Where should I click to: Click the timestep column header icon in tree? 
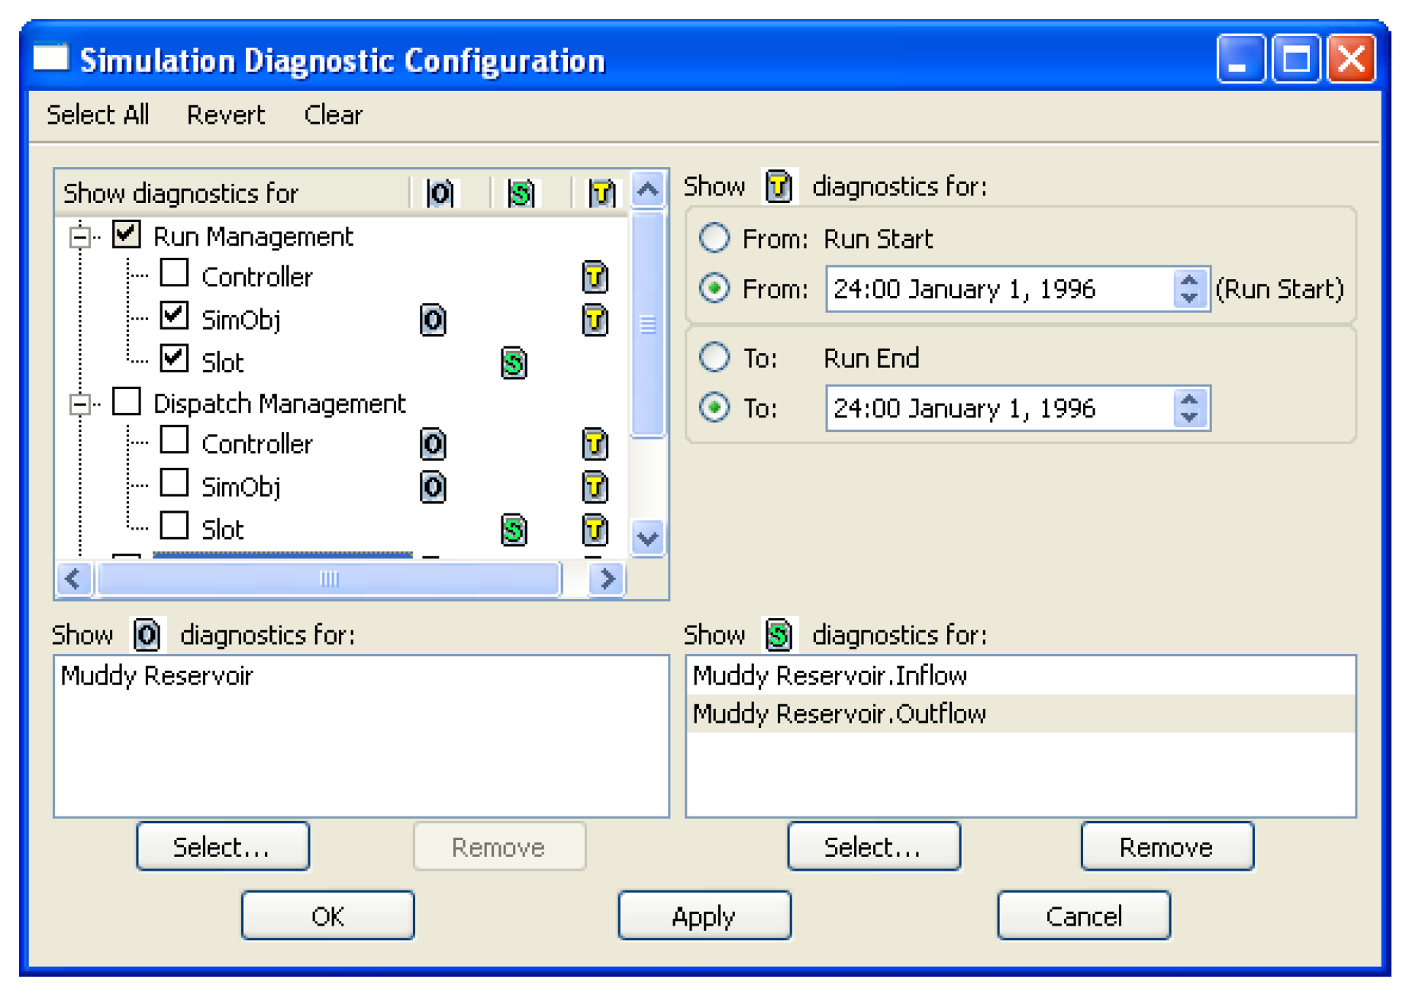click(x=601, y=193)
